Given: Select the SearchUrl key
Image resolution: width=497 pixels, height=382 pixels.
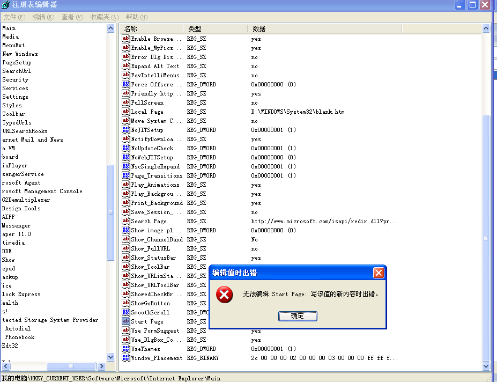Looking at the screenshot, I should 17,71.
